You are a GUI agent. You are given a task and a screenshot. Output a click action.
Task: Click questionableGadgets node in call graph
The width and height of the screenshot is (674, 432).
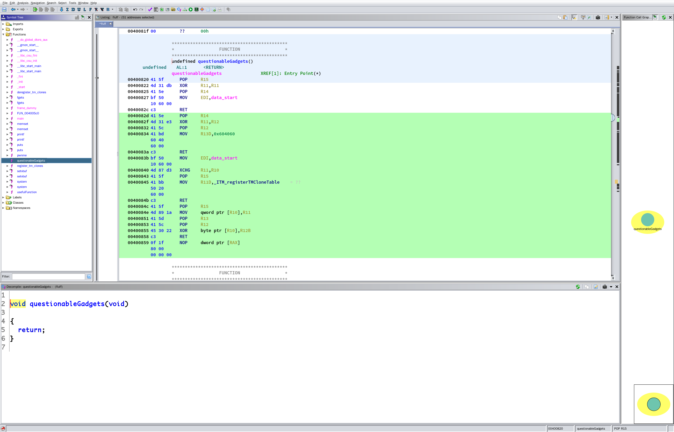pyautogui.click(x=648, y=222)
